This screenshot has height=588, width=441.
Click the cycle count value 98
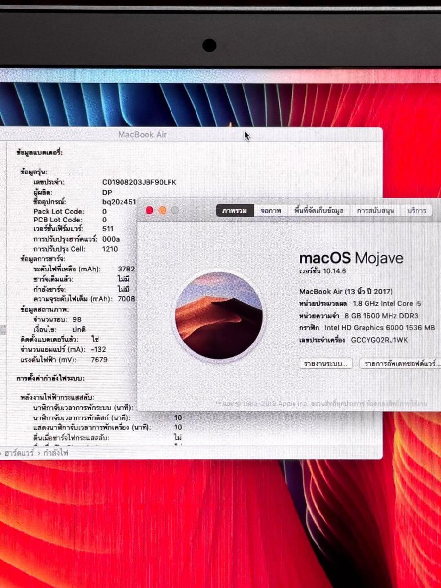pos(77,319)
